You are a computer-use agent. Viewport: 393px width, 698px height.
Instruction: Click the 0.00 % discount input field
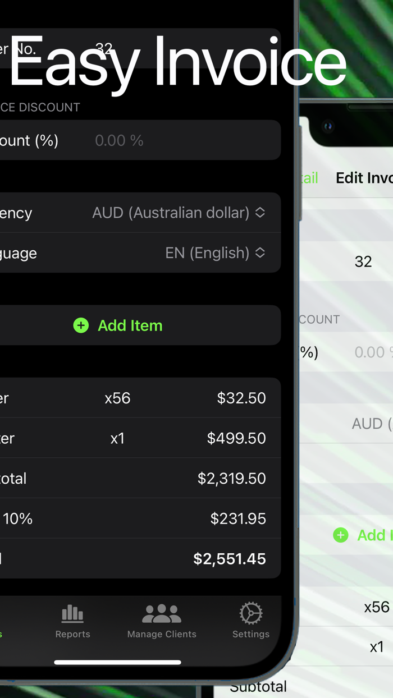[119, 140]
